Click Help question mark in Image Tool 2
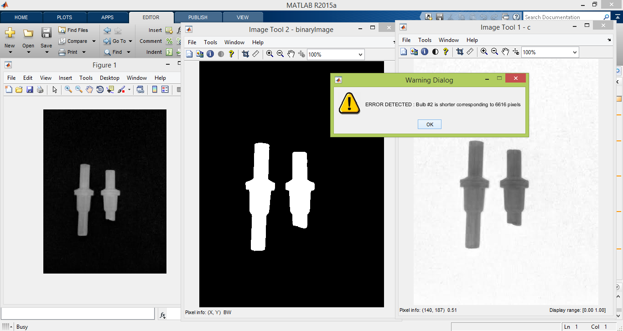The width and height of the screenshot is (623, 331). point(231,54)
